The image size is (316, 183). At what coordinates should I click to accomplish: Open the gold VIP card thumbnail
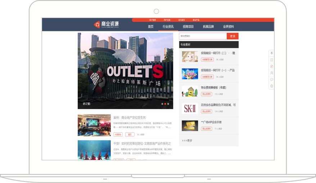(190, 126)
